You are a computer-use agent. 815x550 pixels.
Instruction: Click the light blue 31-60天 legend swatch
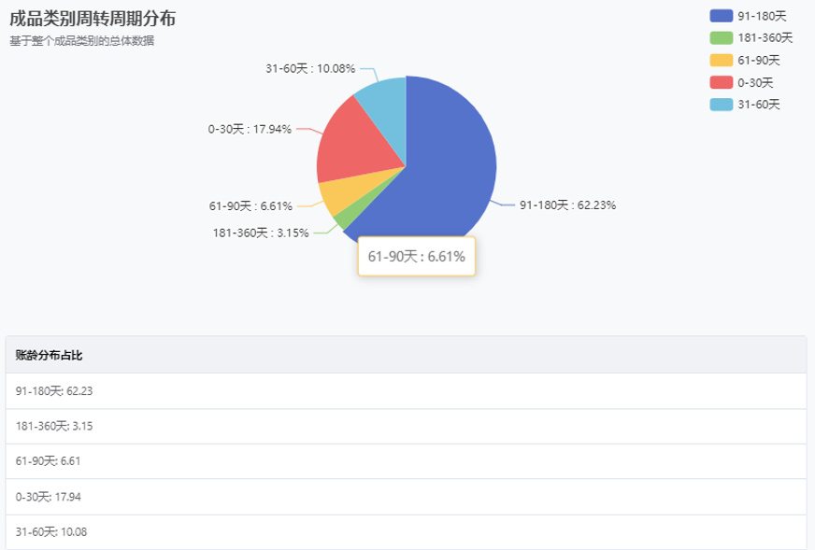pyautogui.click(x=722, y=105)
